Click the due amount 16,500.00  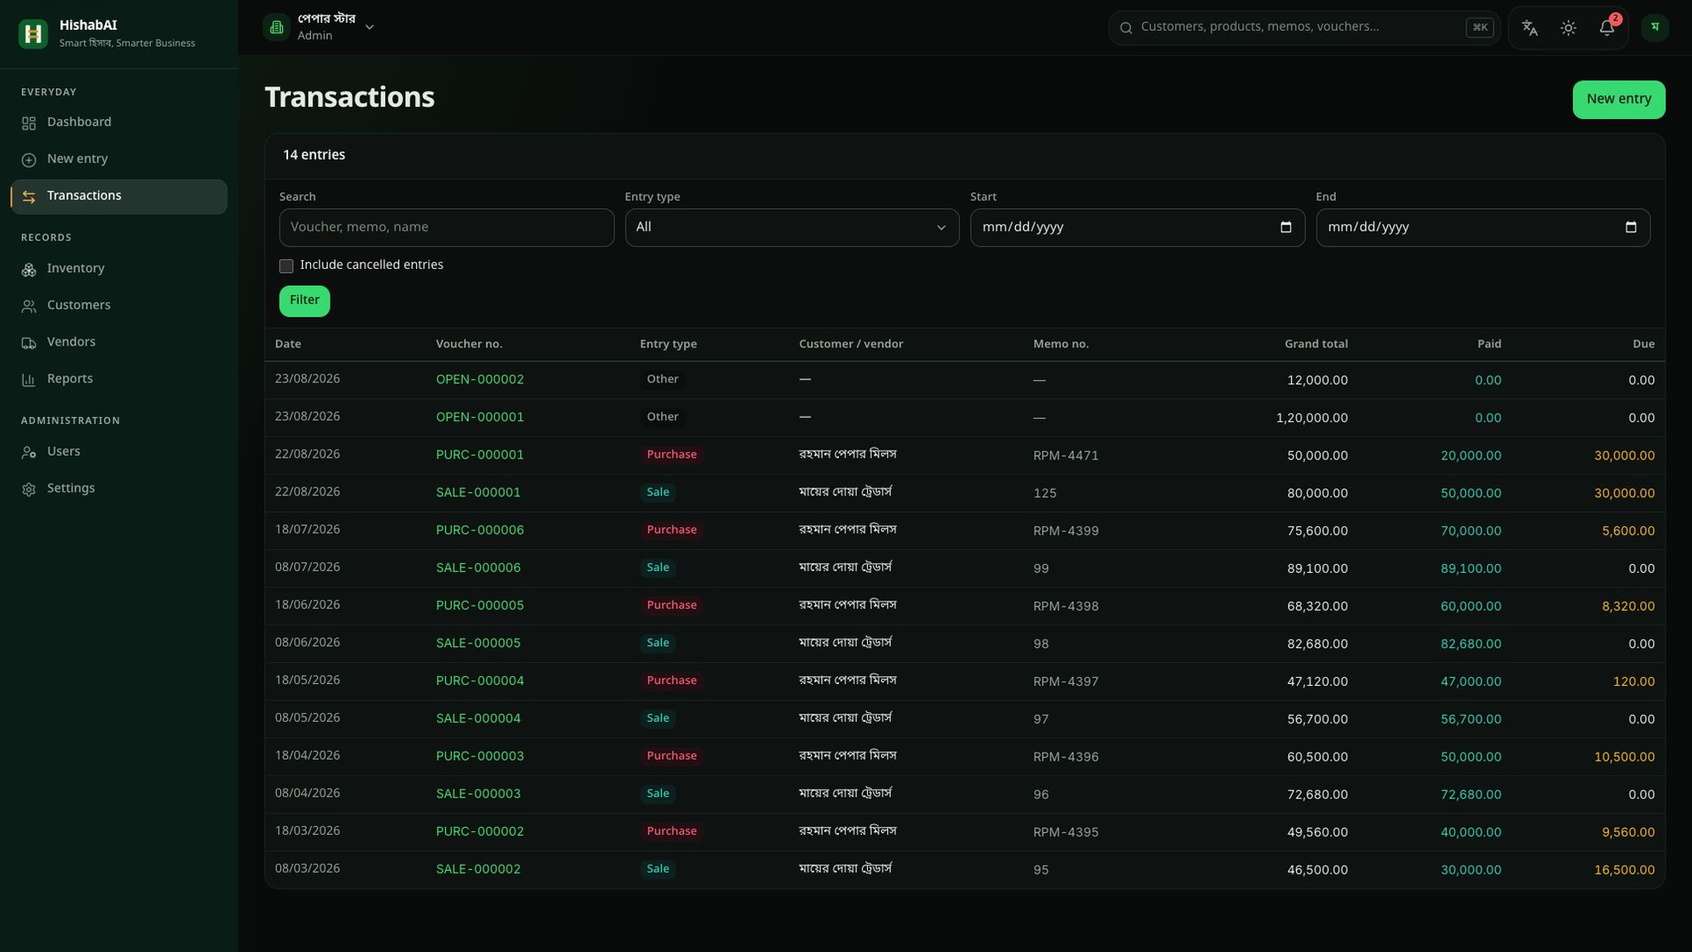tap(1624, 870)
